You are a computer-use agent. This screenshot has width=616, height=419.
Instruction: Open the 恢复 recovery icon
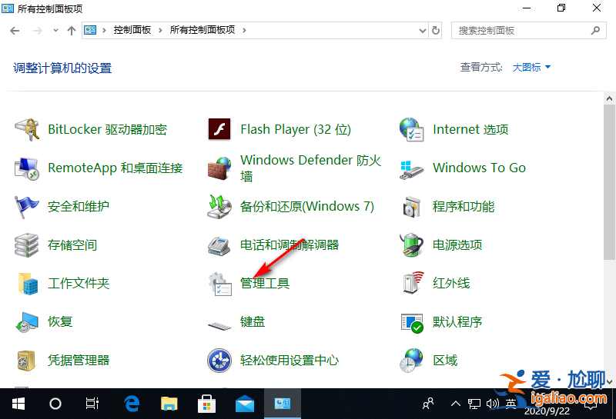click(x=27, y=321)
